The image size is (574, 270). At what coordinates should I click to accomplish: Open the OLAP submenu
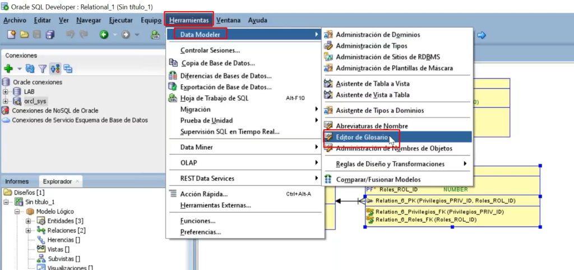click(244, 163)
